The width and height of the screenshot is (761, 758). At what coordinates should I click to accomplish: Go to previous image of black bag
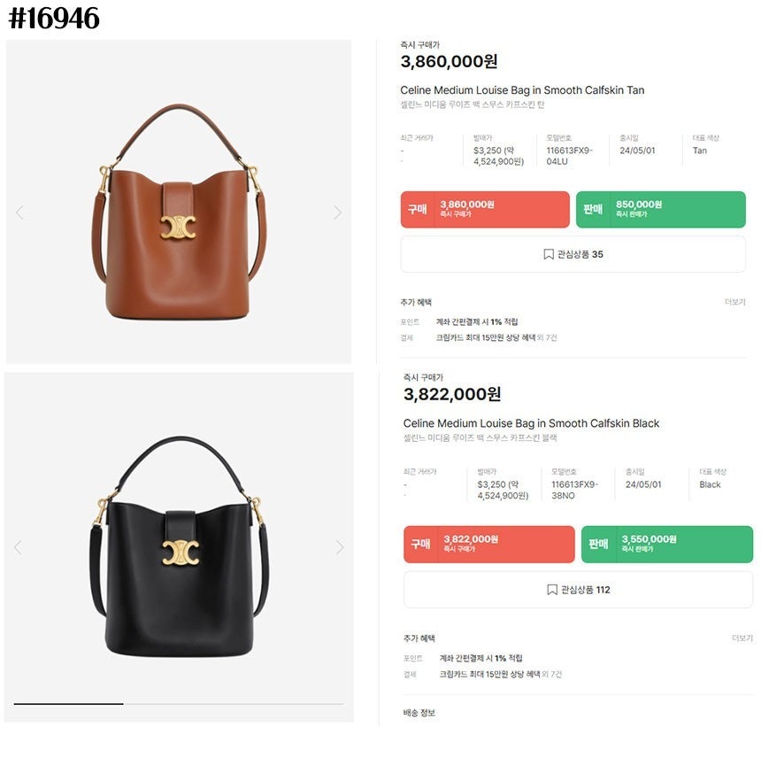(18, 548)
